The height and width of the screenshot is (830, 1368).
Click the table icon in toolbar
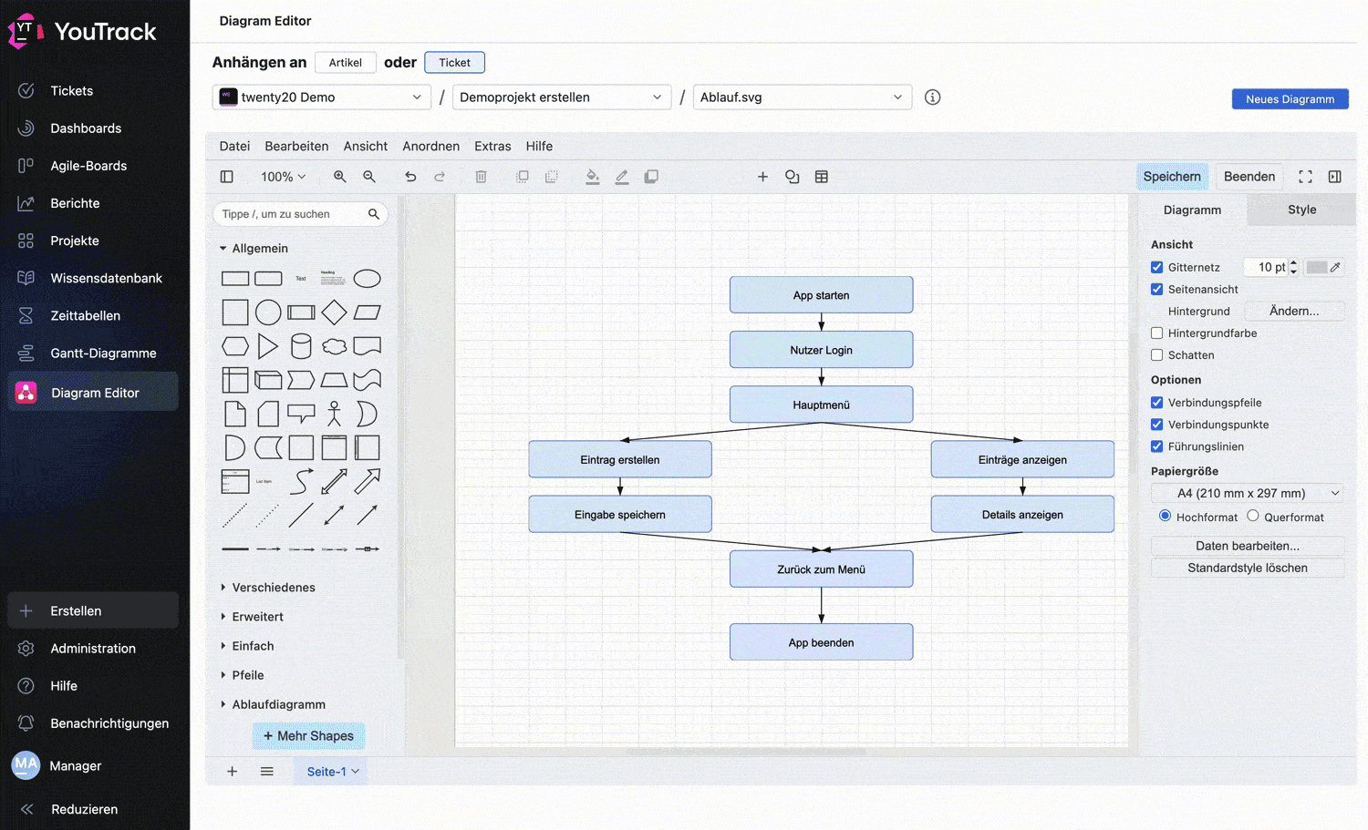pyautogui.click(x=822, y=177)
